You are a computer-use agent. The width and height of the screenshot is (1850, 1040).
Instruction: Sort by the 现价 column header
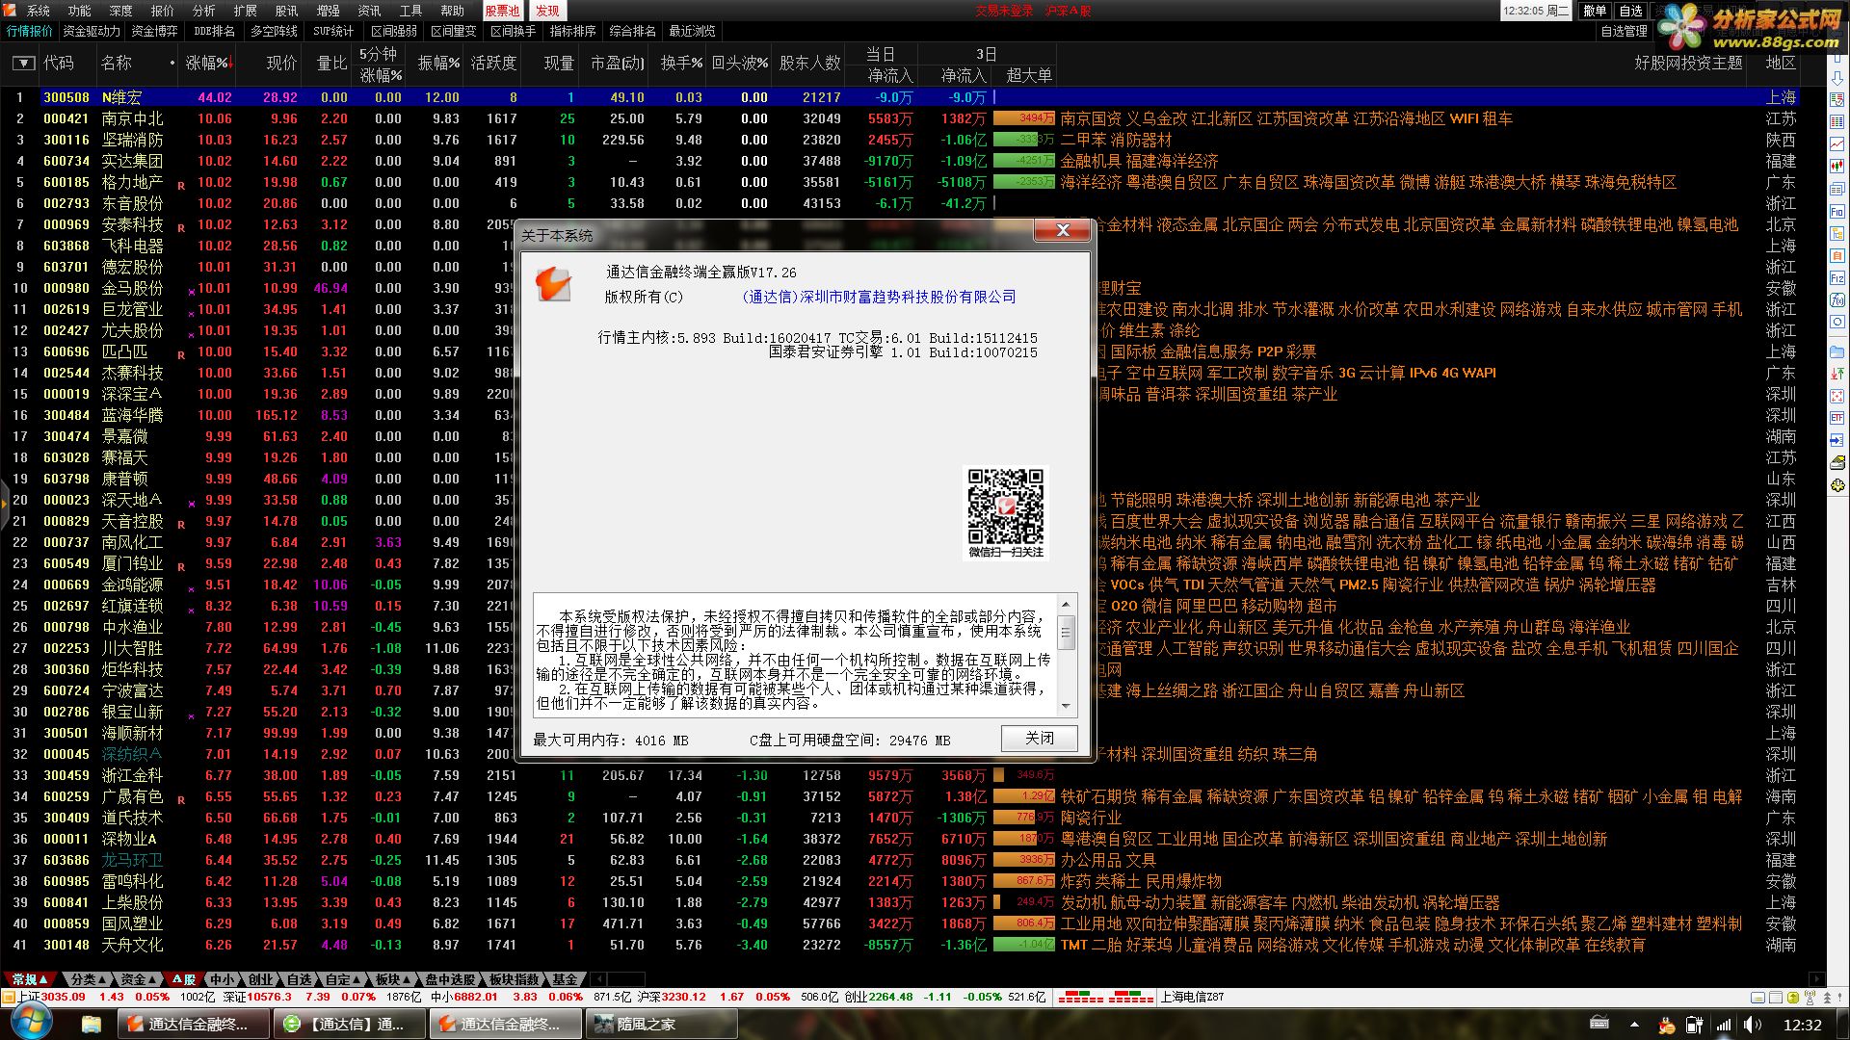[281, 63]
